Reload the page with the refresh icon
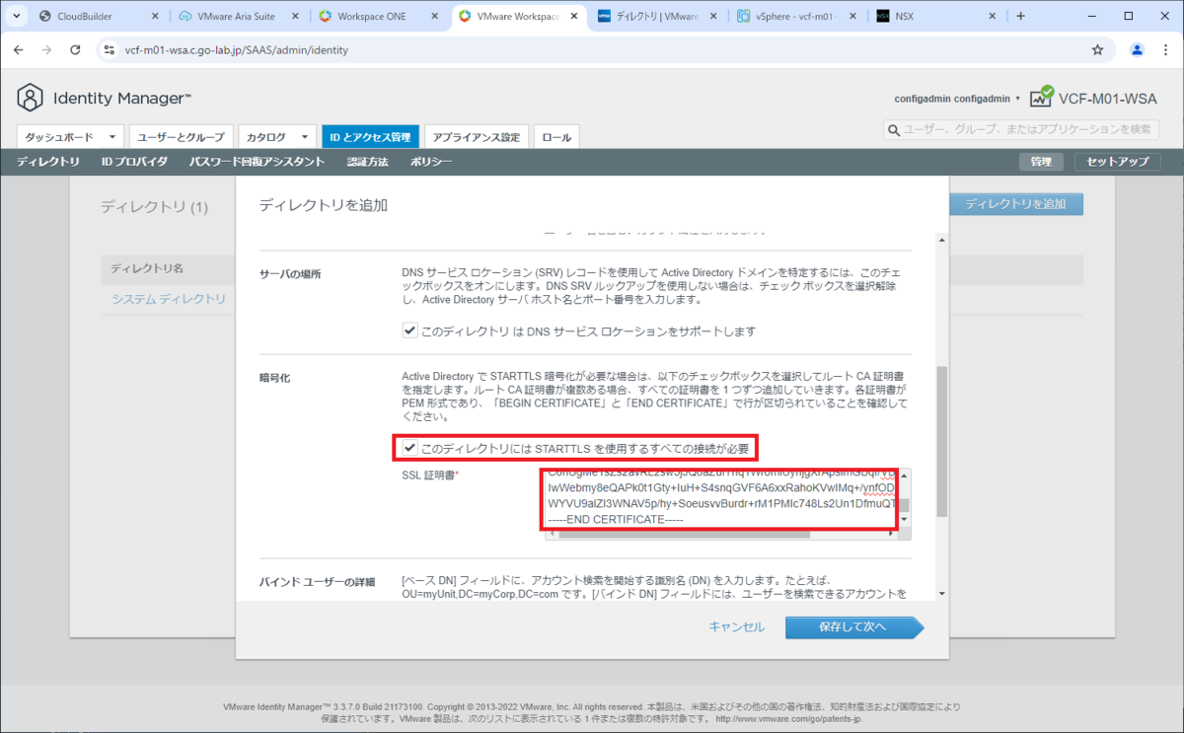The image size is (1184, 733). [76, 49]
